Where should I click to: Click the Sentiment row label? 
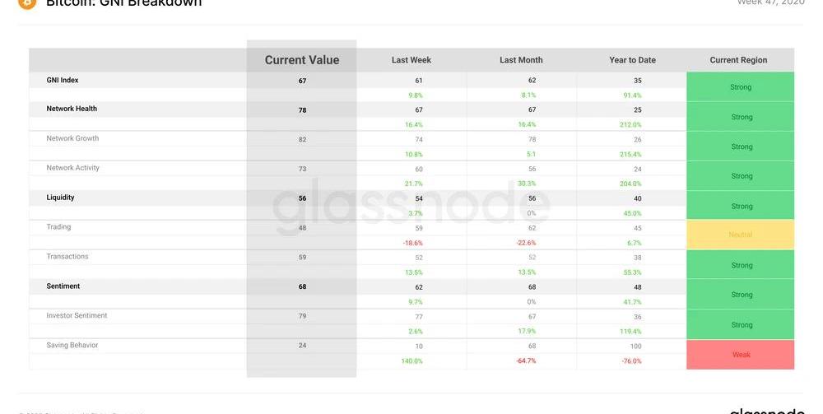pos(63,286)
